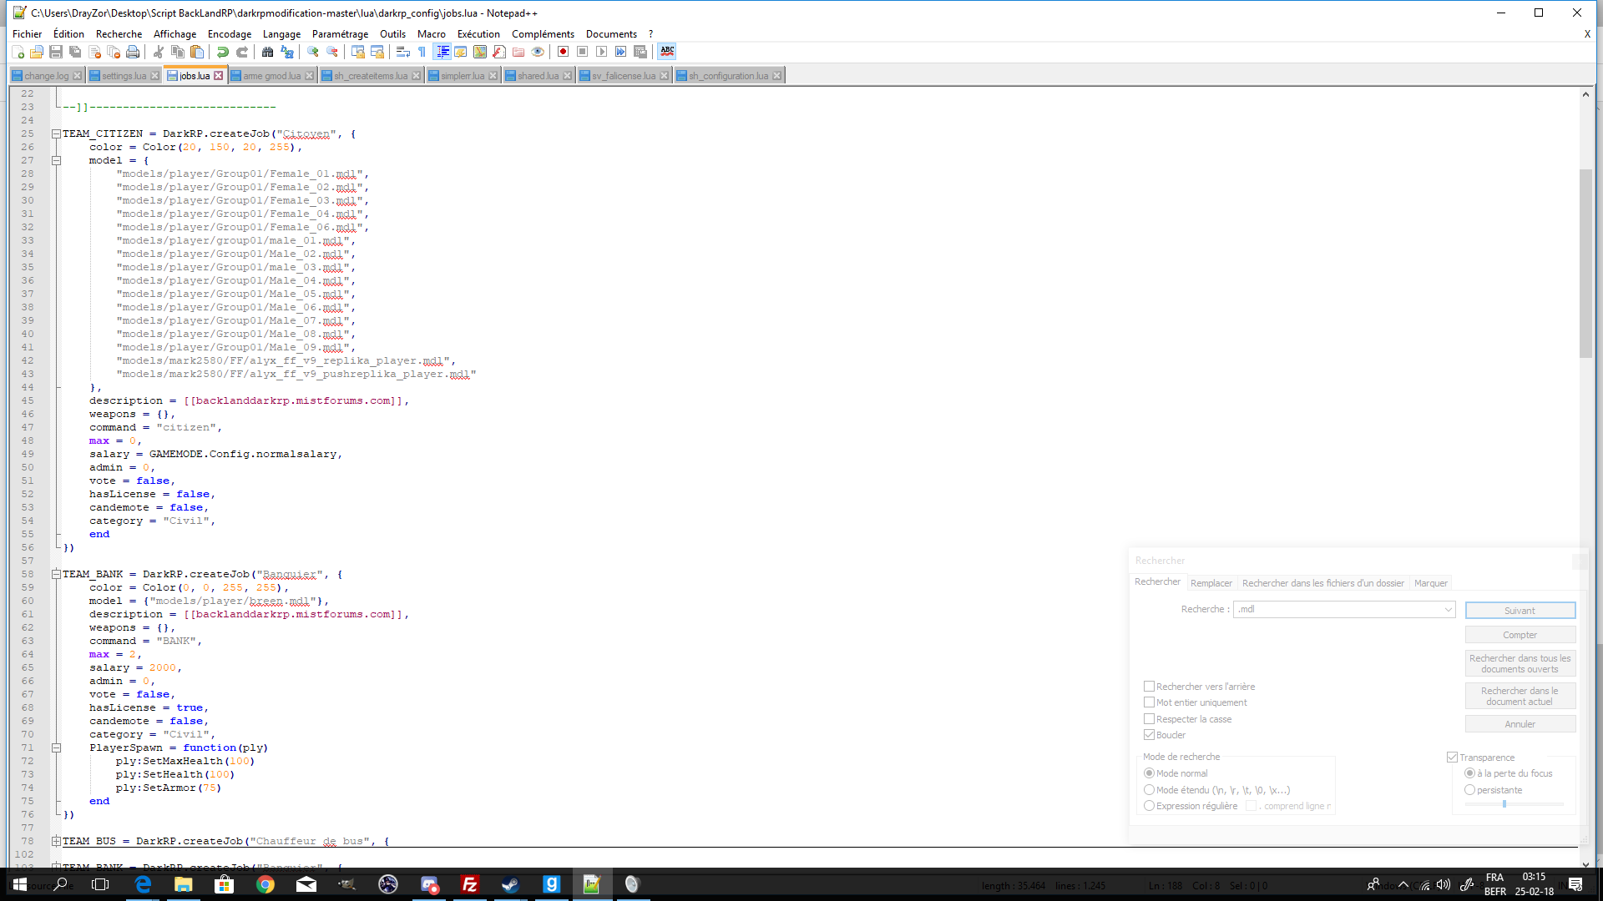
Task: Switch to the Marquer tab in search dialog
Action: click(1430, 583)
